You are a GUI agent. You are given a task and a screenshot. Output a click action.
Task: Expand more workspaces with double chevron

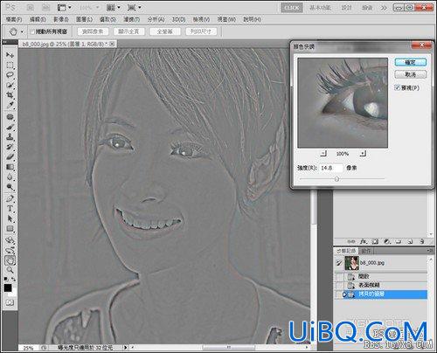click(384, 8)
